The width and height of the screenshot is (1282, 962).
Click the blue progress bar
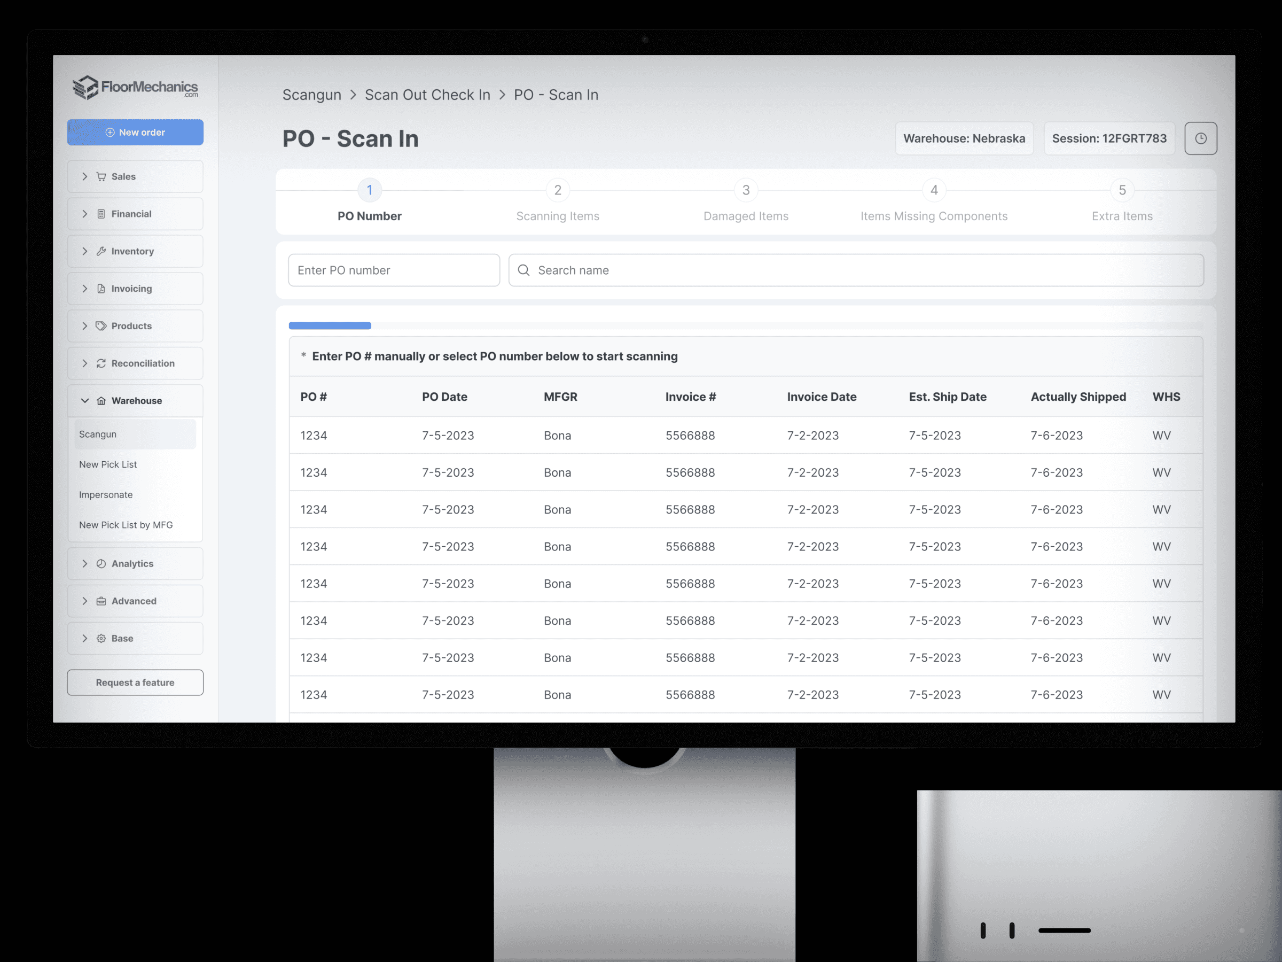pos(330,326)
